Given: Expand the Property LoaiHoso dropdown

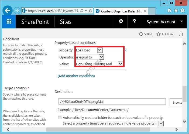Looking at the screenshot, I should coord(100,50).
